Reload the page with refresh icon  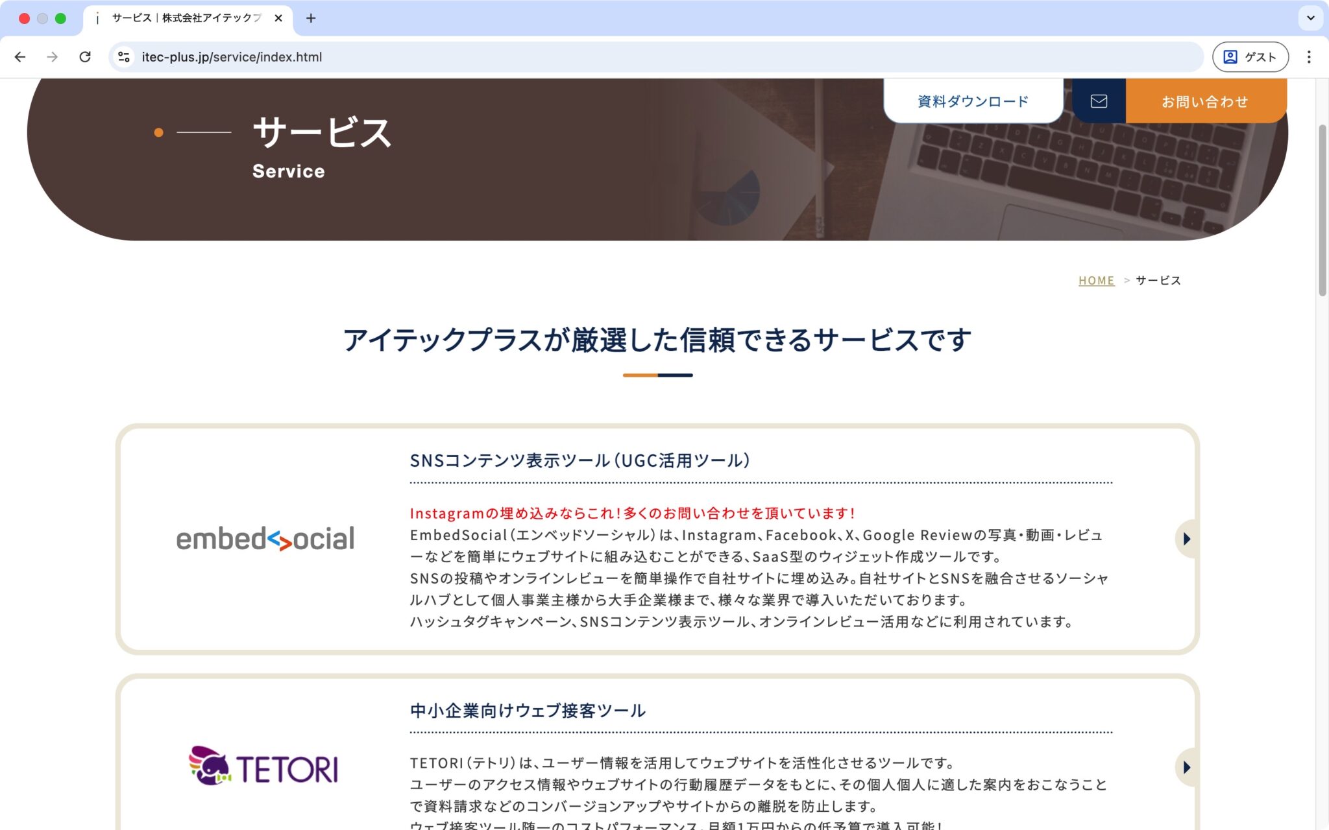(85, 57)
